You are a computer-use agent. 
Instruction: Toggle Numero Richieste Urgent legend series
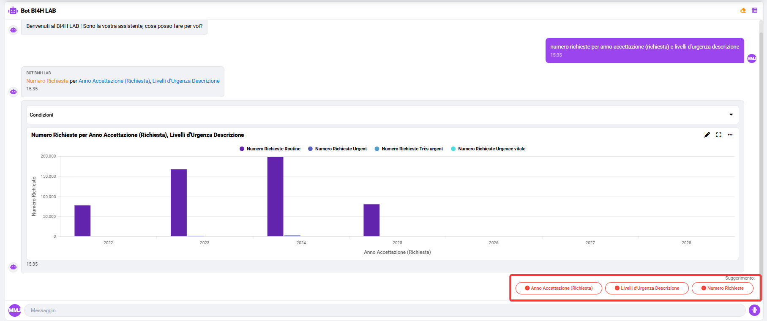(338, 149)
